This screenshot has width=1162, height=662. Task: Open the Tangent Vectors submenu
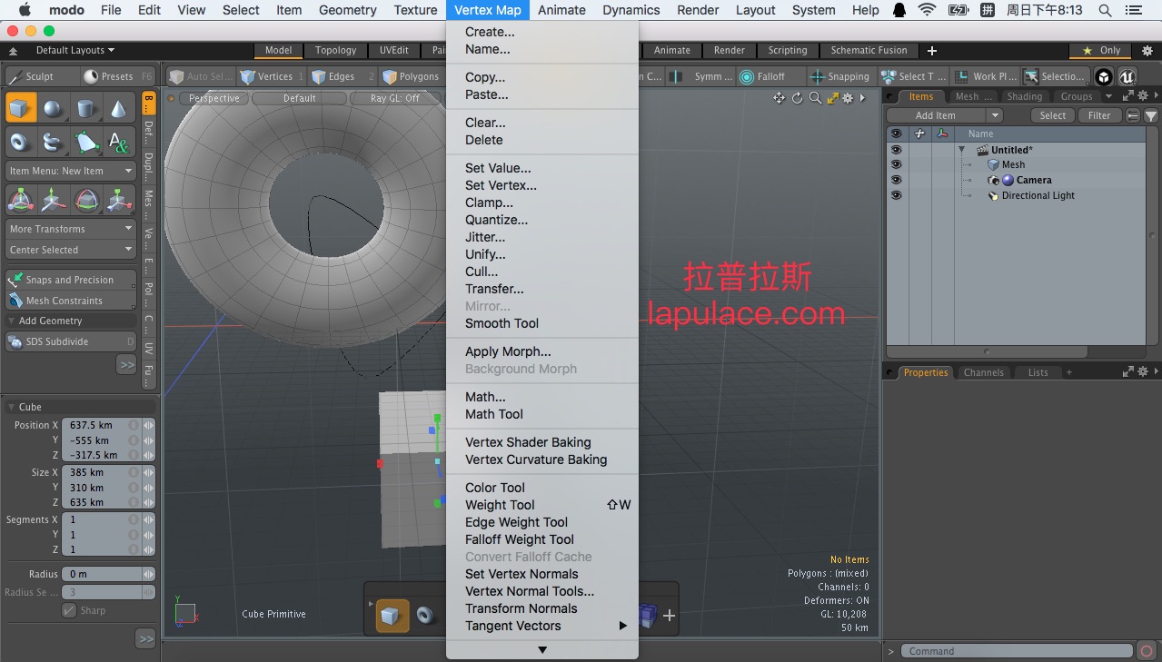(542, 626)
